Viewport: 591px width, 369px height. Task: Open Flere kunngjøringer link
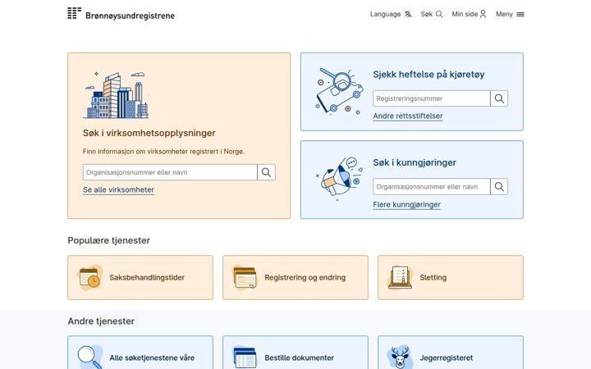point(406,204)
